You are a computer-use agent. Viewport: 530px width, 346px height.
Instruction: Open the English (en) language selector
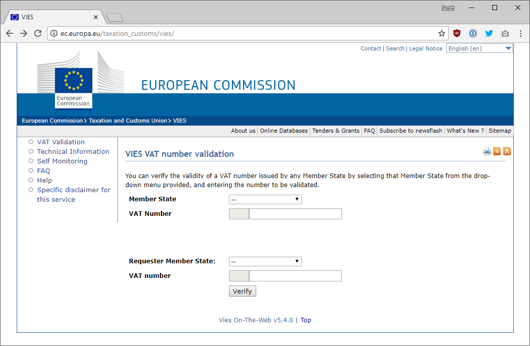479,48
